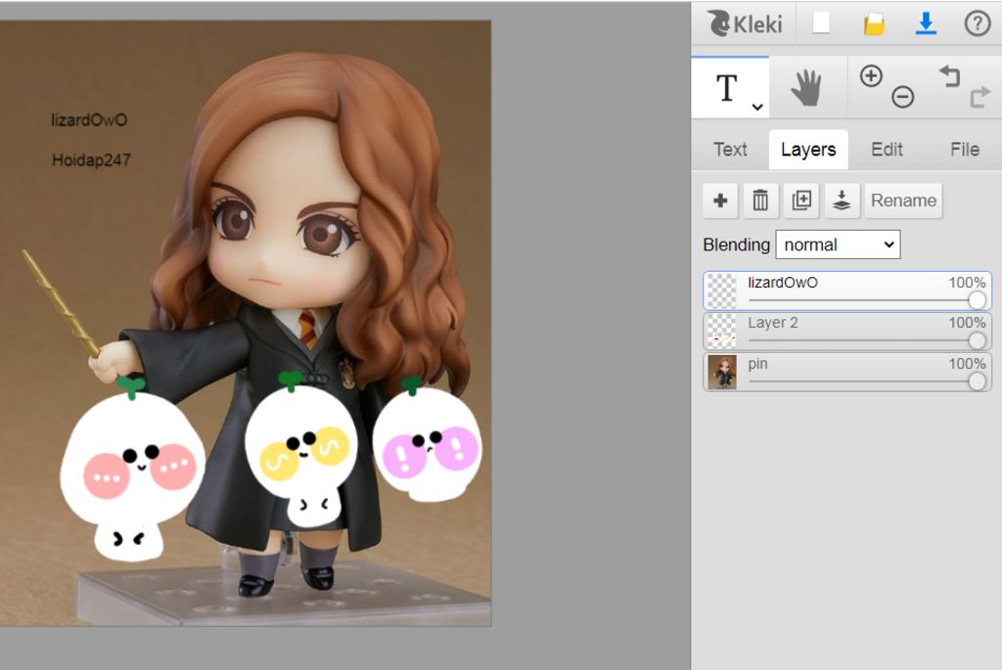Image resolution: width=1002 pixels, height=670 pixels.
Task: Open an image file via folder icon
Action: pos(874,24)
